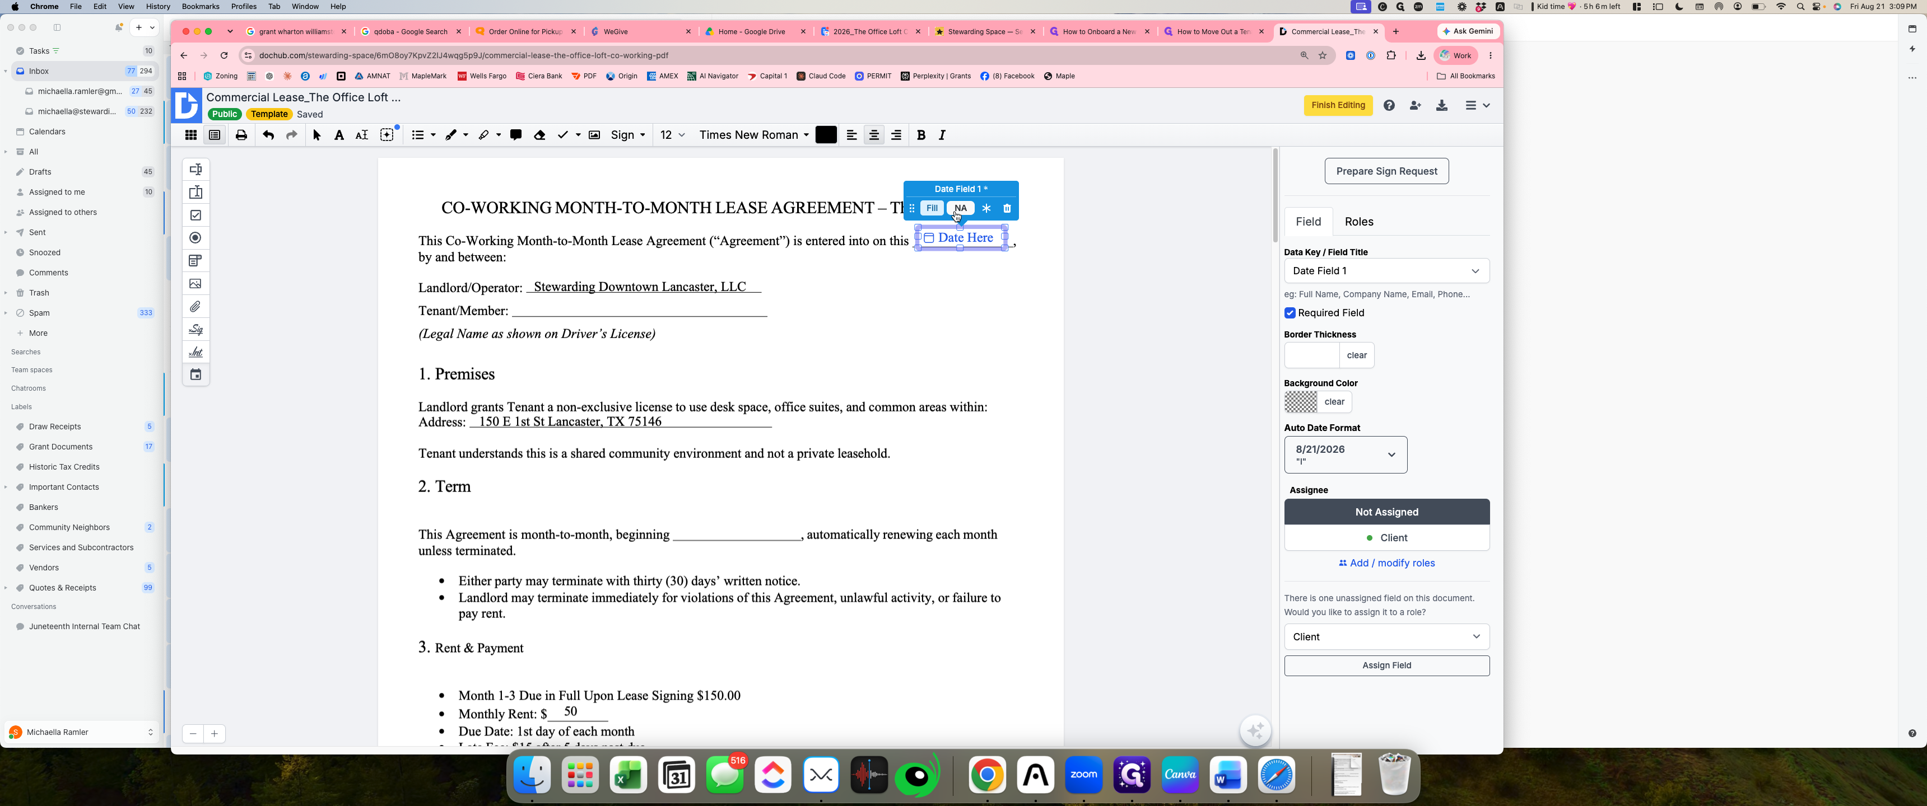Select the Client assignee option
Screen dimensions: 1927x806
click(x=1386, y=538)
